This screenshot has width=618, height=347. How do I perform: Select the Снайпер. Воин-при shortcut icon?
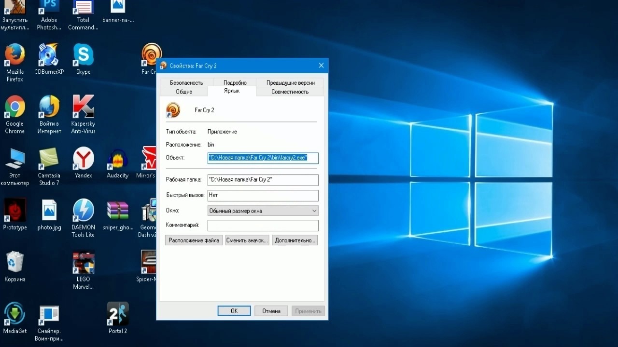pyautogui.click(x=49, y=323)
